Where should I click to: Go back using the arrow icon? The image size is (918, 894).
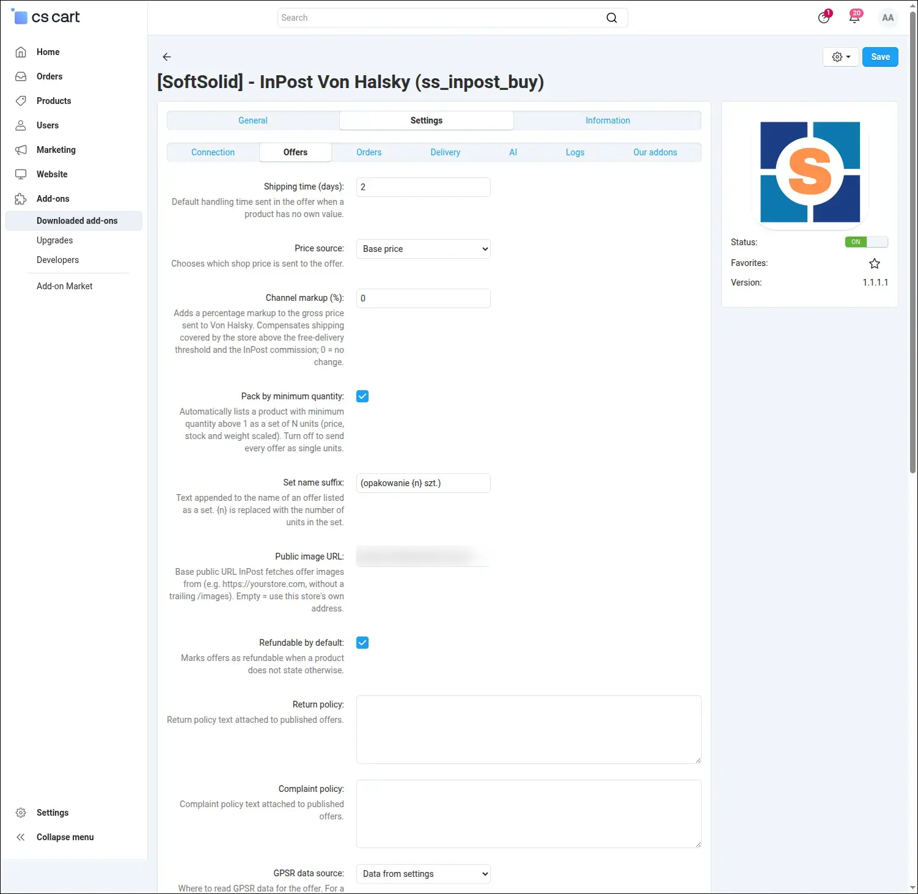pos(167,57)
